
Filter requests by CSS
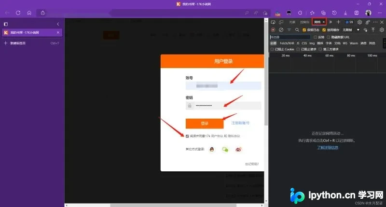[x=304, y=43]
